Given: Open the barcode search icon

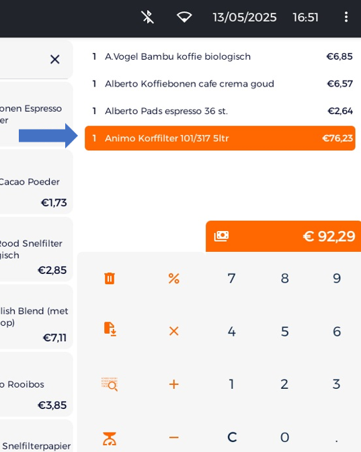Looking at the screenshot, I should tap(110, 384).
